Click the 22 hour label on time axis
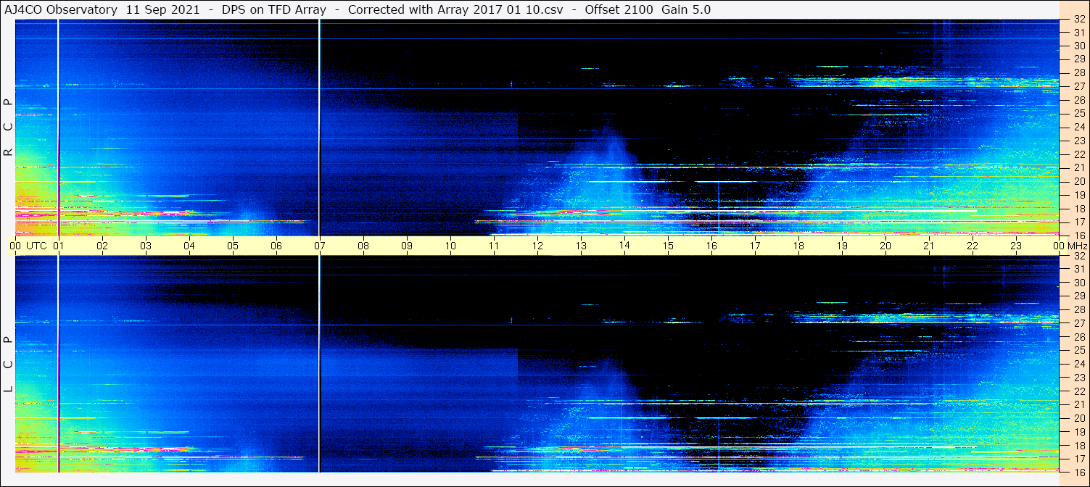Viewport: 1090px width, 487px height. pyautogui.click(x=973, y=246)
